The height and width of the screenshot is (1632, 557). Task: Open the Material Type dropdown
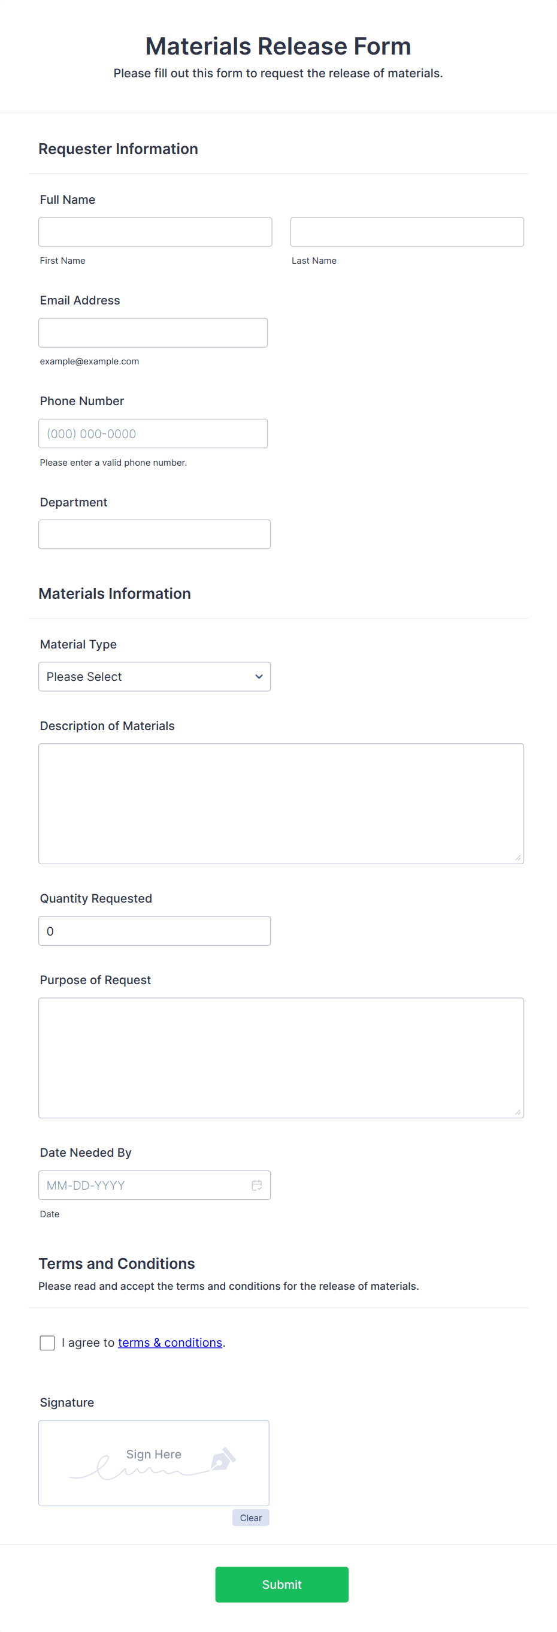tap(155, 677)
